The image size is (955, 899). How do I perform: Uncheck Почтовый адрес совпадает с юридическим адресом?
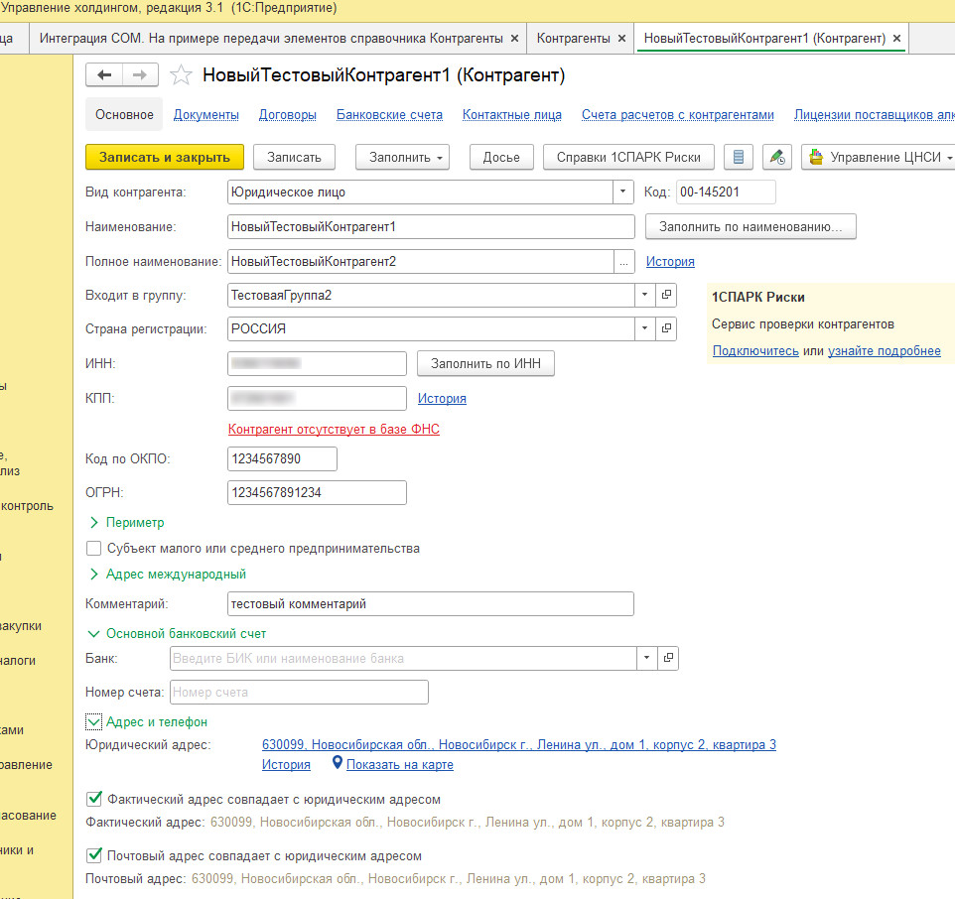coord(93,855)
